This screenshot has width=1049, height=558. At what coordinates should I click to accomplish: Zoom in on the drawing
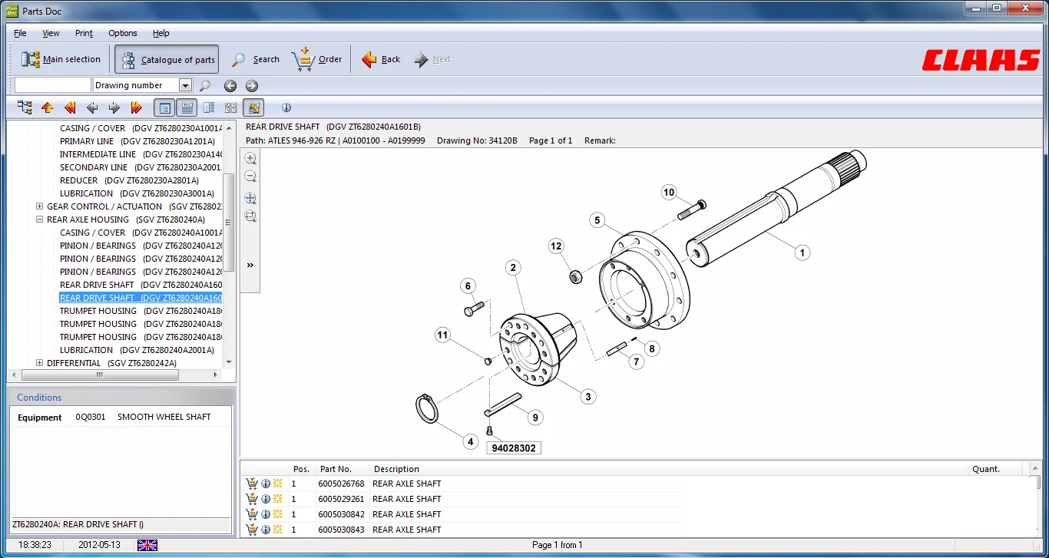(x=250, y=158)
